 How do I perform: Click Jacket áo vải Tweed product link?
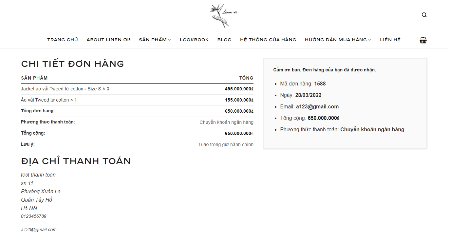tap(61, 89)
